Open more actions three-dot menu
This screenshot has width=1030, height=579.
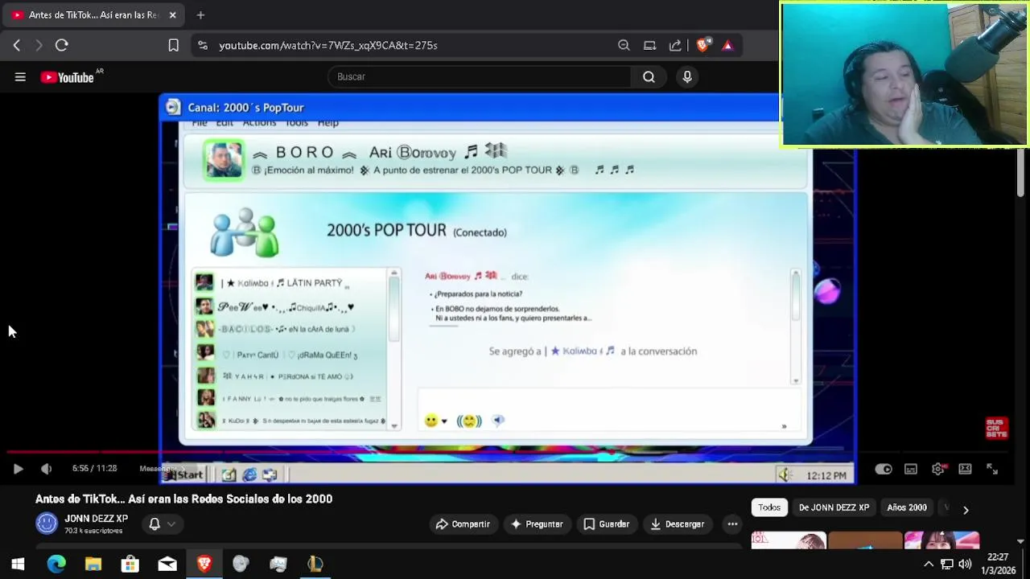click(732, 524)
